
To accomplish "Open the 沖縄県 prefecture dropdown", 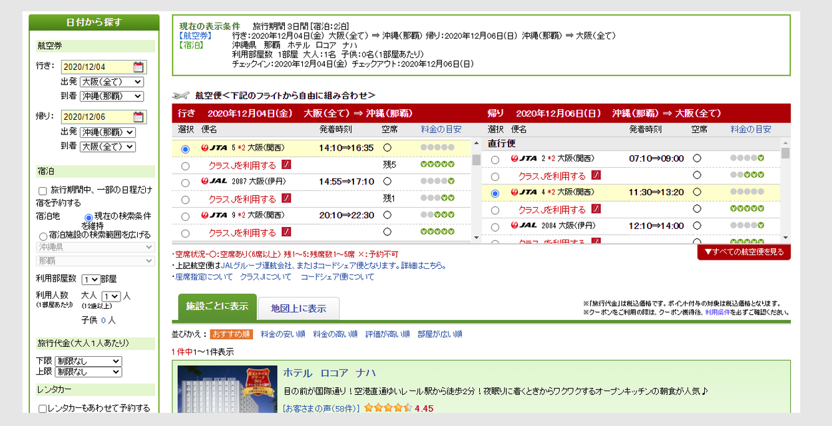I will (x=95, y=247).
